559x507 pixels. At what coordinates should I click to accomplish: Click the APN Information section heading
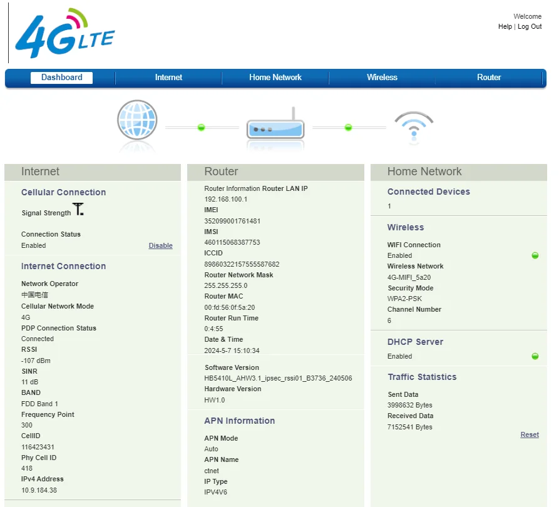point(239,421)
